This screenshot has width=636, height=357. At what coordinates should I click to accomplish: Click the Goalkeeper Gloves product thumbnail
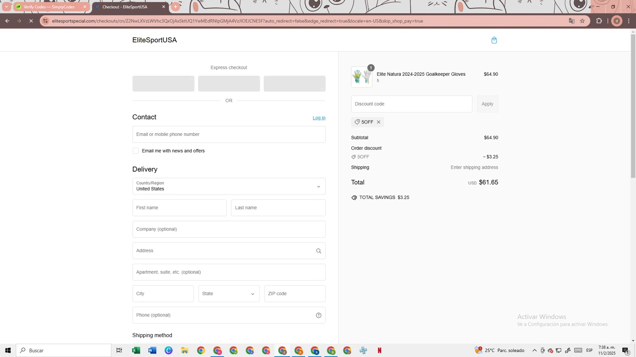(x=362, y=77)
